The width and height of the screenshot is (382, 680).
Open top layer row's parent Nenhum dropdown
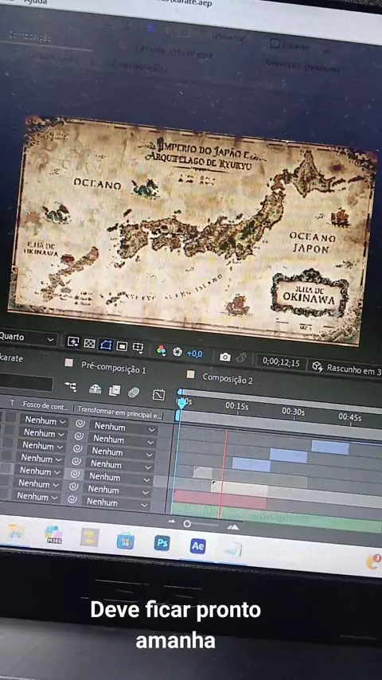pyautogui.click(x=124, y=427)
